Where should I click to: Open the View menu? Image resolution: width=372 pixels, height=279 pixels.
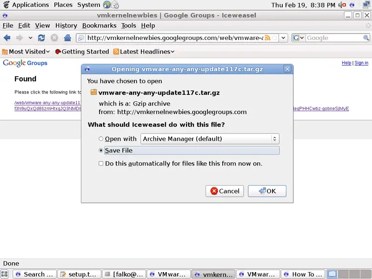click(42, 26)
